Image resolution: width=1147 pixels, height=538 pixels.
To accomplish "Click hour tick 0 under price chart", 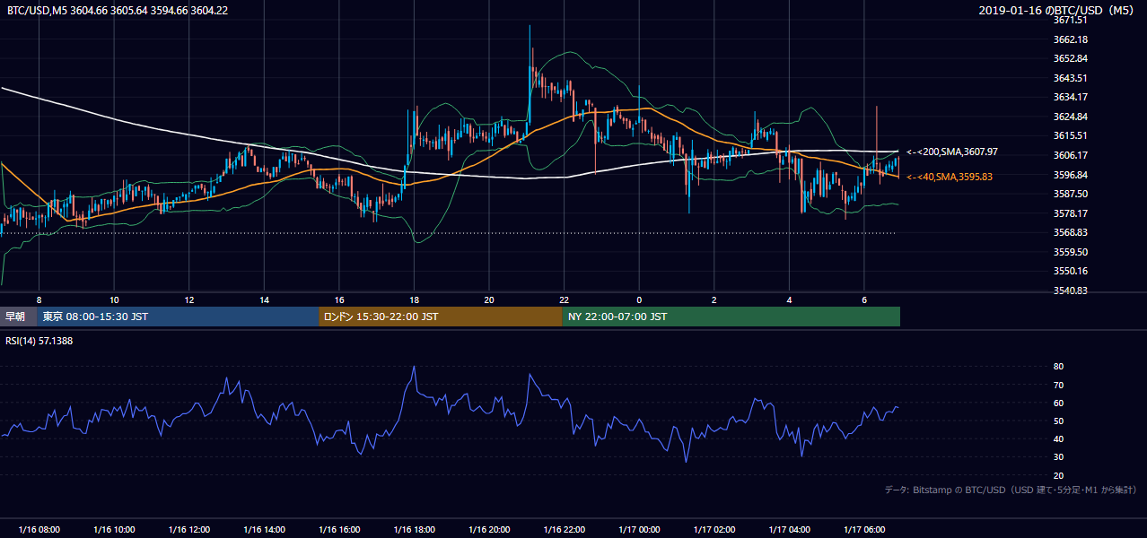I will tap(639, 299).
